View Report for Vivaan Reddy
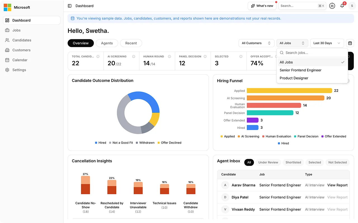 [337, 209]
